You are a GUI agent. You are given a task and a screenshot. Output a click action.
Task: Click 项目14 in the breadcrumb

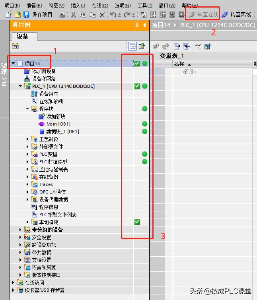[x=161, y=25]
